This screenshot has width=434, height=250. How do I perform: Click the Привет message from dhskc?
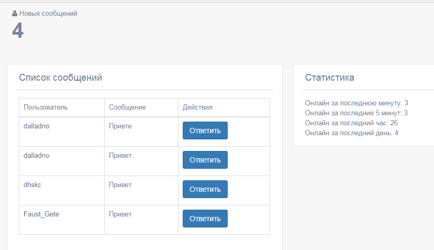click(x=120, y=185)
